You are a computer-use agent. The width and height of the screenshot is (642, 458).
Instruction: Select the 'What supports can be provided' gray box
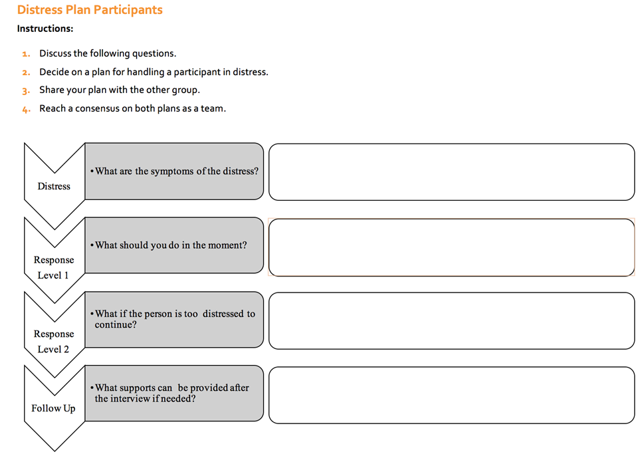174,394
